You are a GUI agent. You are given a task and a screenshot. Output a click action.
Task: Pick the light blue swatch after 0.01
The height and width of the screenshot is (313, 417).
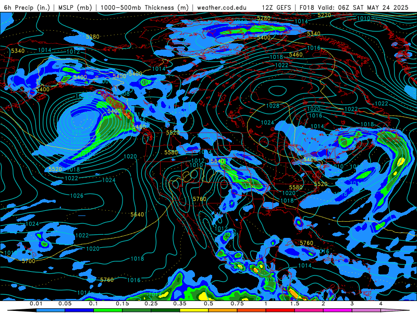coord(51,310)
